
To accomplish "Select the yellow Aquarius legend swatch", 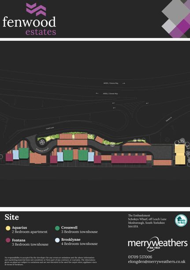I will tap(8, 228).
